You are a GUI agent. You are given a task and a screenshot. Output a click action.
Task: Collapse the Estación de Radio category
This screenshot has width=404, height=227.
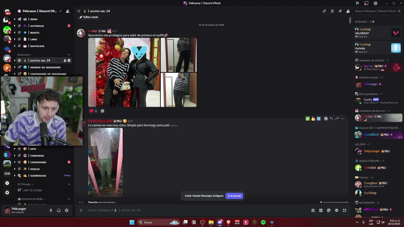pyautogui.click(x=32, y=199)
